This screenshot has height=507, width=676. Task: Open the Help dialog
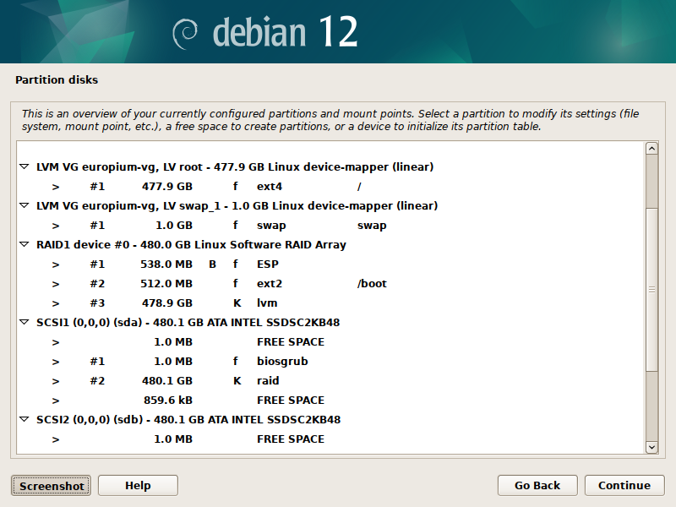(138, 485)
